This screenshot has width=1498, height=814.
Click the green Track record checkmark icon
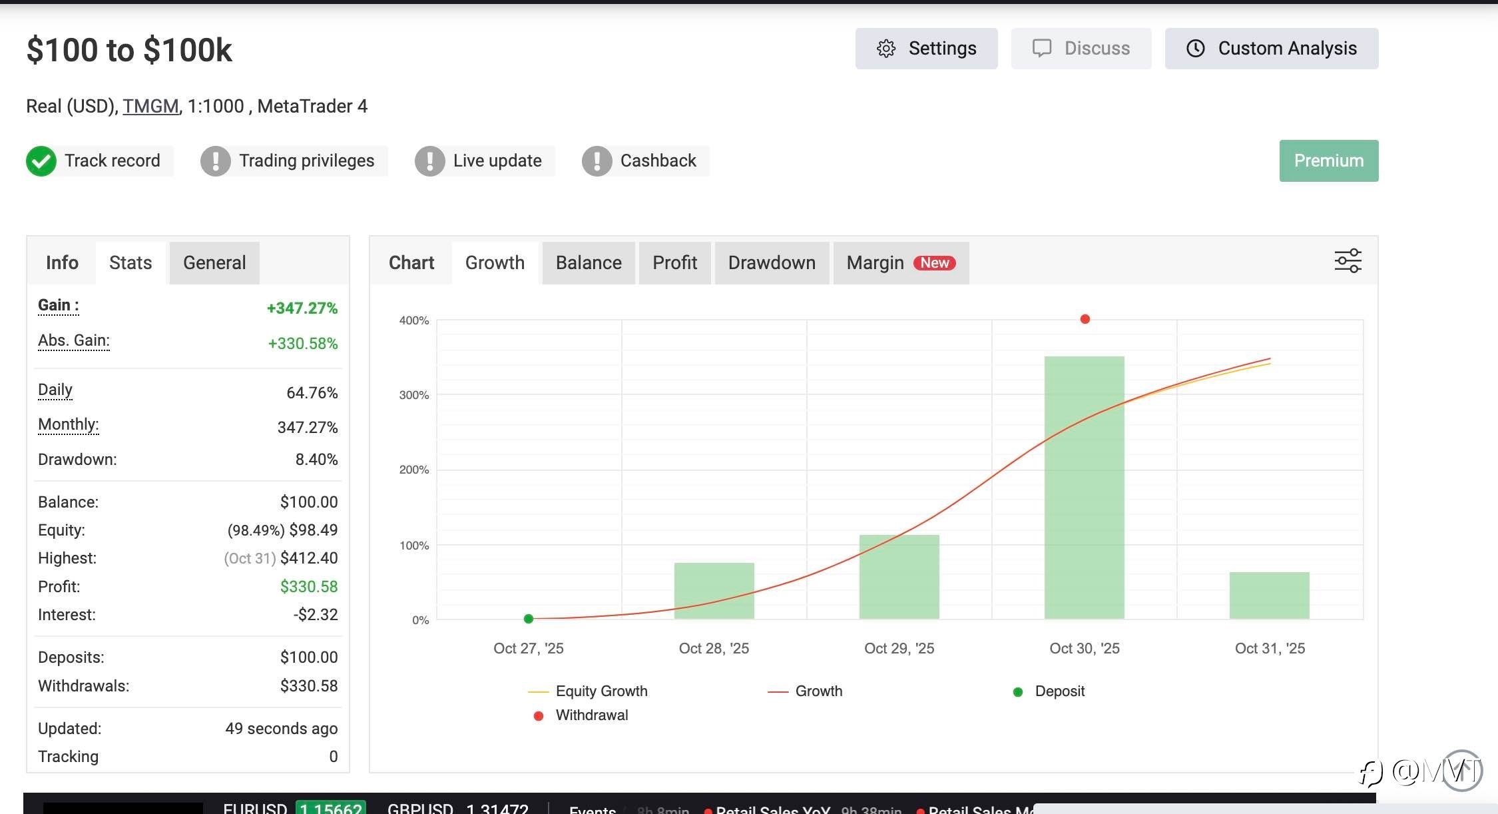[41, 161]
